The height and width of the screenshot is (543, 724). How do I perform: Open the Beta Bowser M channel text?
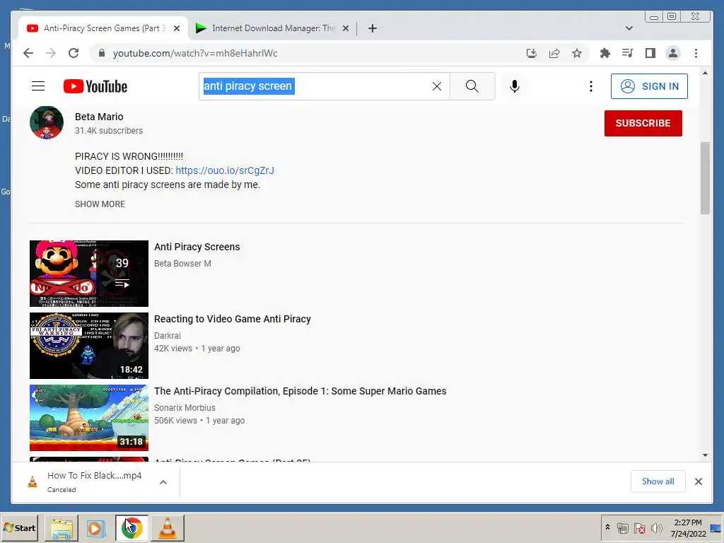click(x=182, y=264)
